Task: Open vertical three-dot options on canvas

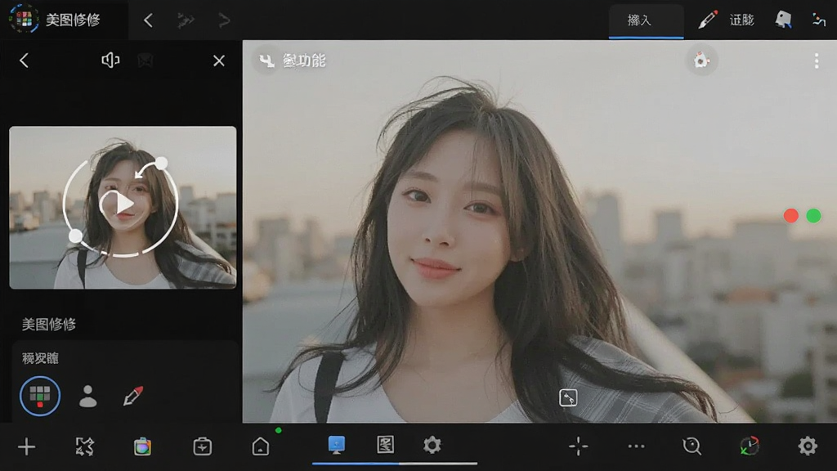Action: click(x=817, y=61)
